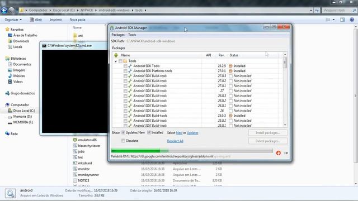Open Explorer help with the question mark icon
The image size is (358, 201).
352,20
